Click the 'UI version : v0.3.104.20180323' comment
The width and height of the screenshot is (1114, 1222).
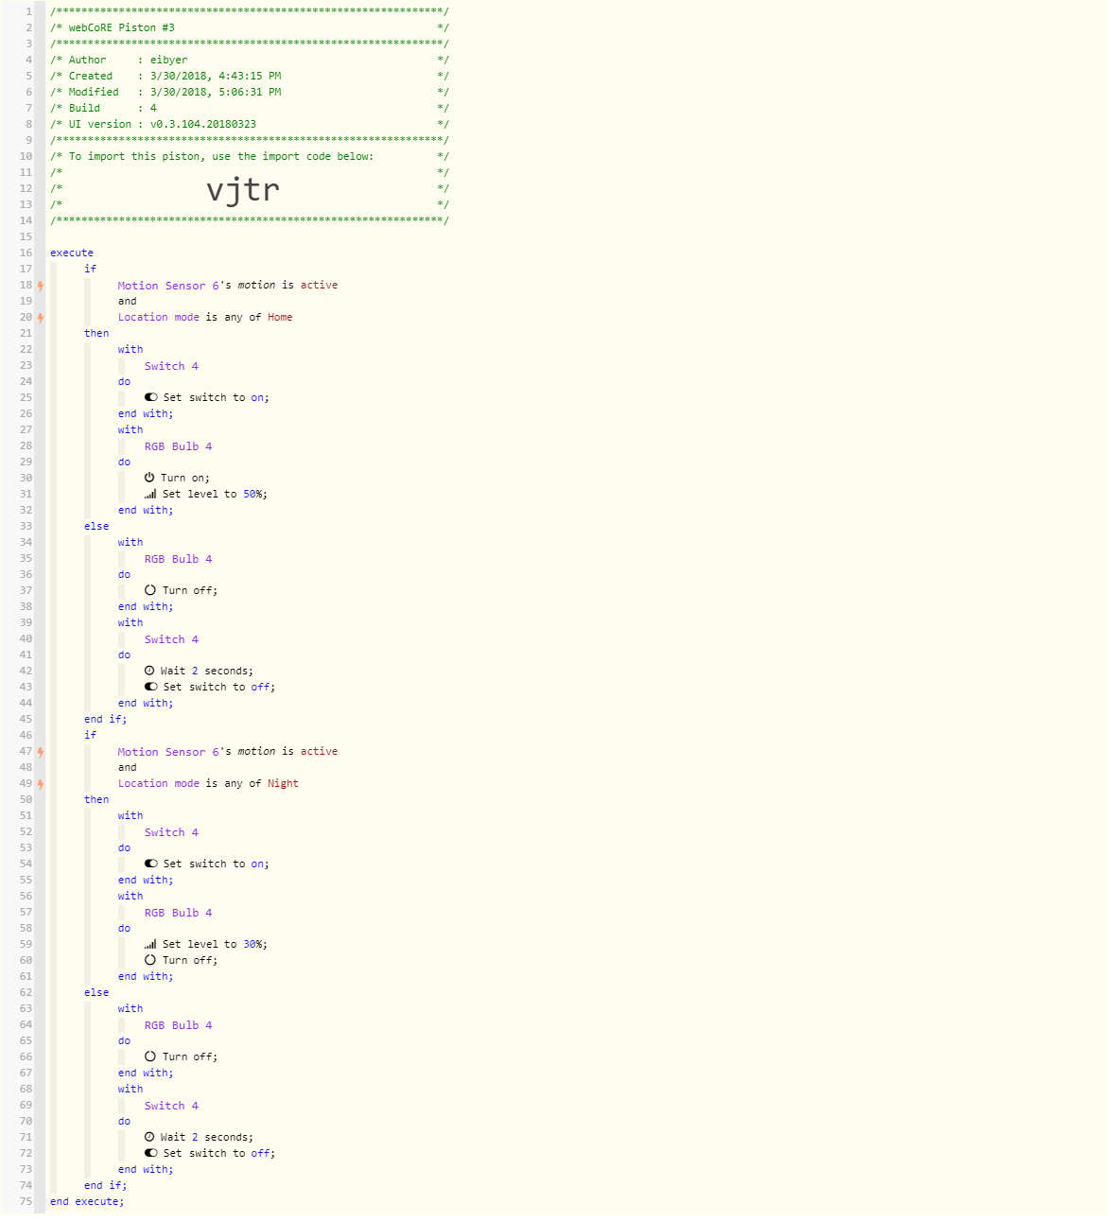[250, 125]
